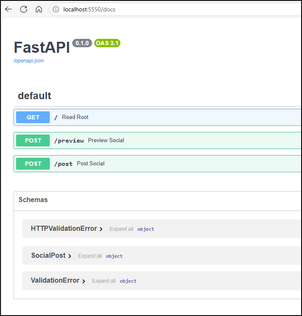
Task: Click Expand all for HTTPValidationError
Action: click(x=121, y=229)
